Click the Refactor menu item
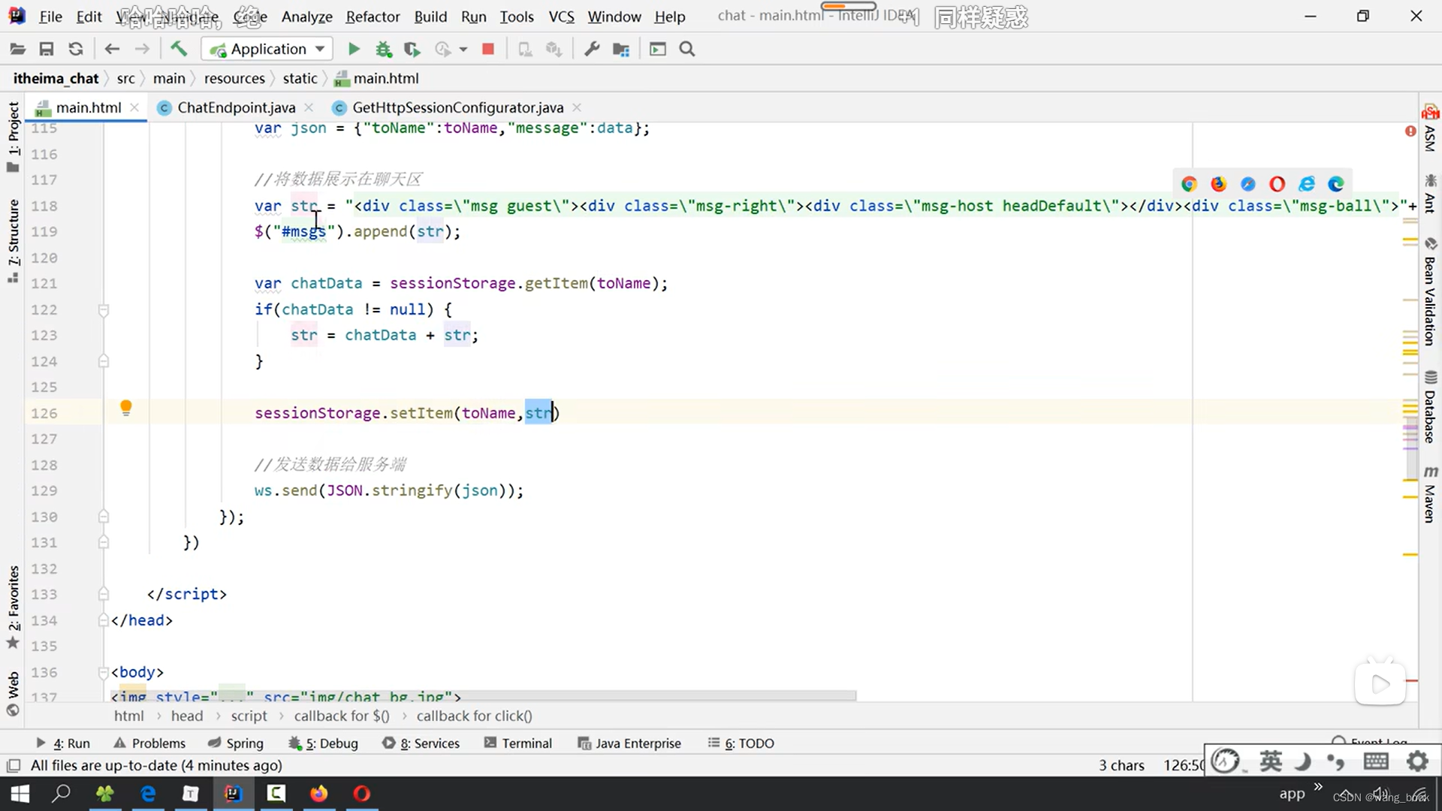Image resolution: width=1442 pixels, height=811 pixels. tap(373, 17)
